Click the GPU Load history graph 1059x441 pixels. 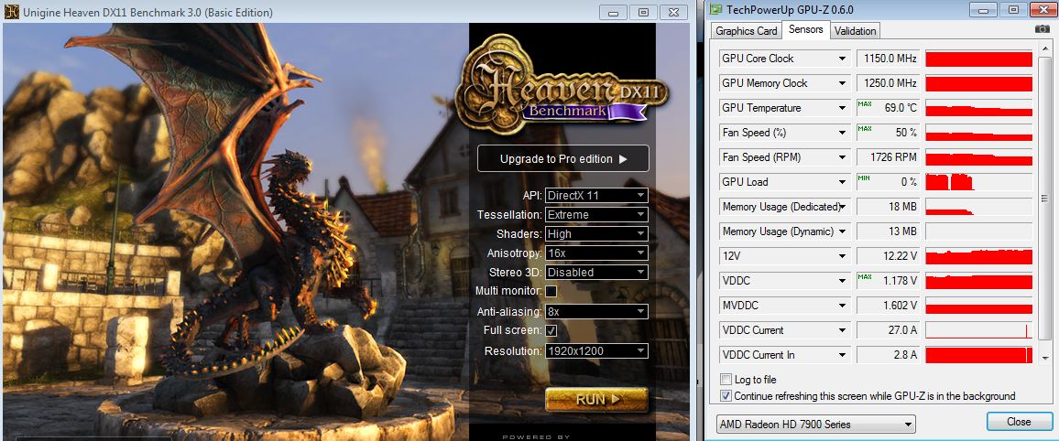point(978,182)
